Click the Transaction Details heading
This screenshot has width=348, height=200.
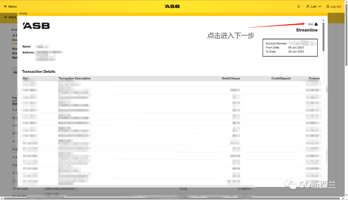39,72
